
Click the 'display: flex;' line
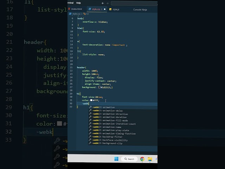click(94, 77)
